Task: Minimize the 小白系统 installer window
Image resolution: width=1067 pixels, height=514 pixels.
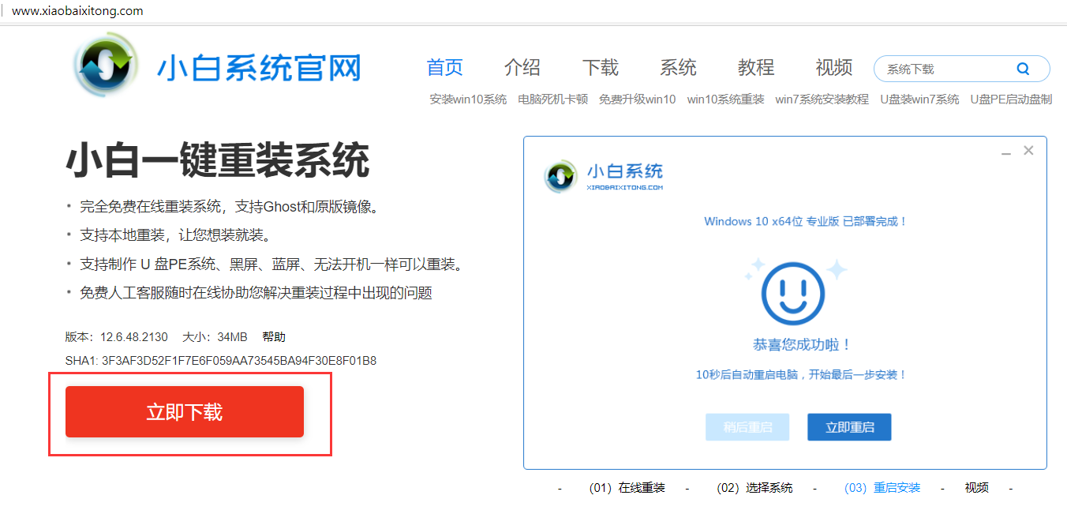Action: tap(1006, 152)
